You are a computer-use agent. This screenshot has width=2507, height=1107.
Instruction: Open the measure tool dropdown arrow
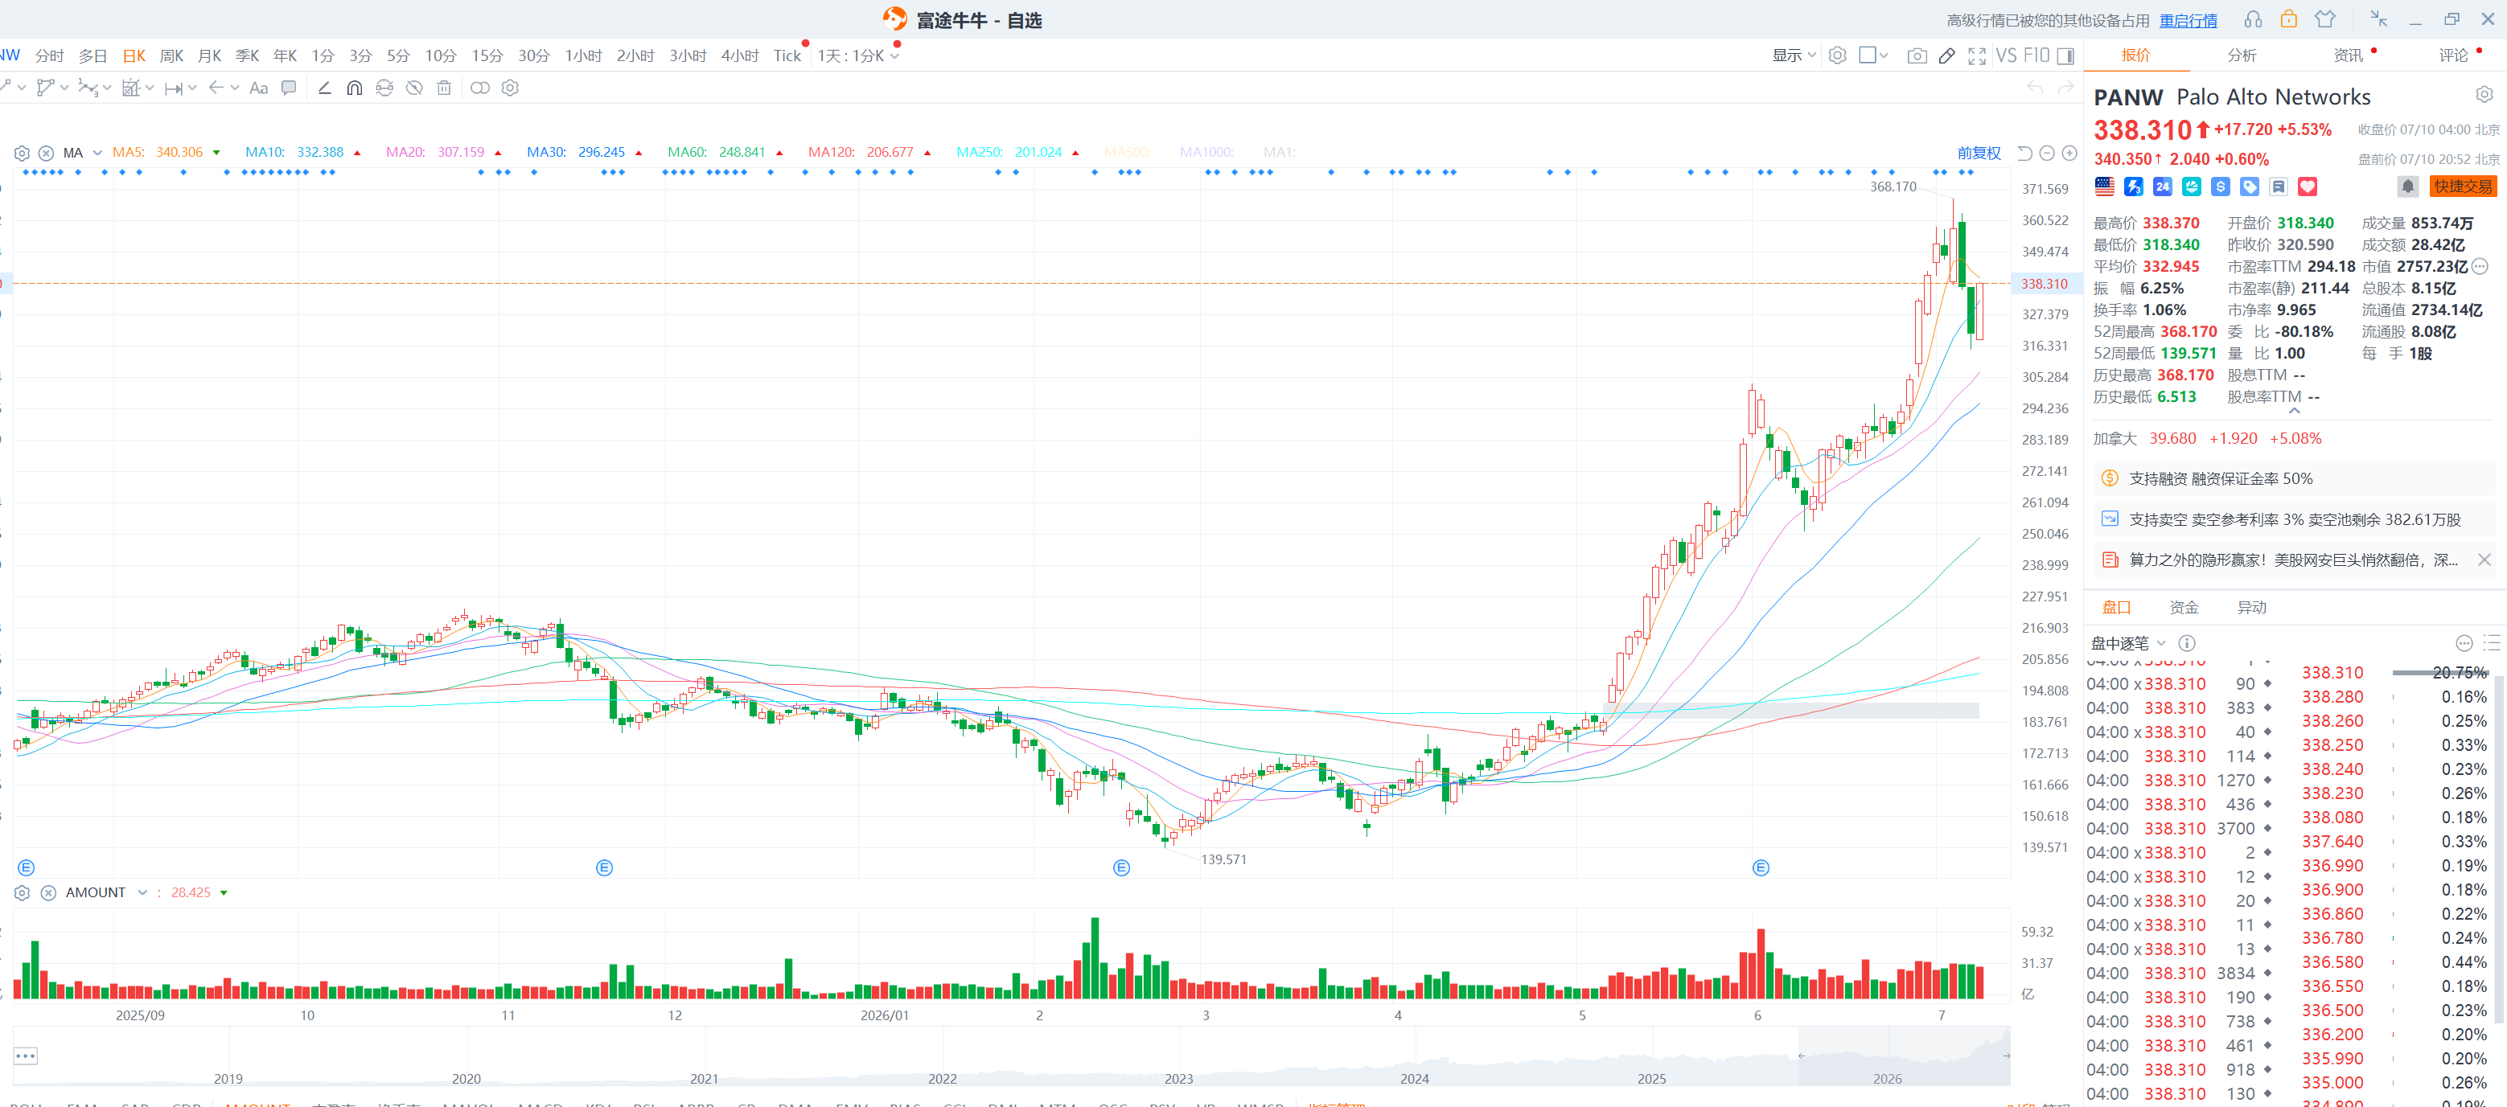pyautogui.click(x=193, y=88)
